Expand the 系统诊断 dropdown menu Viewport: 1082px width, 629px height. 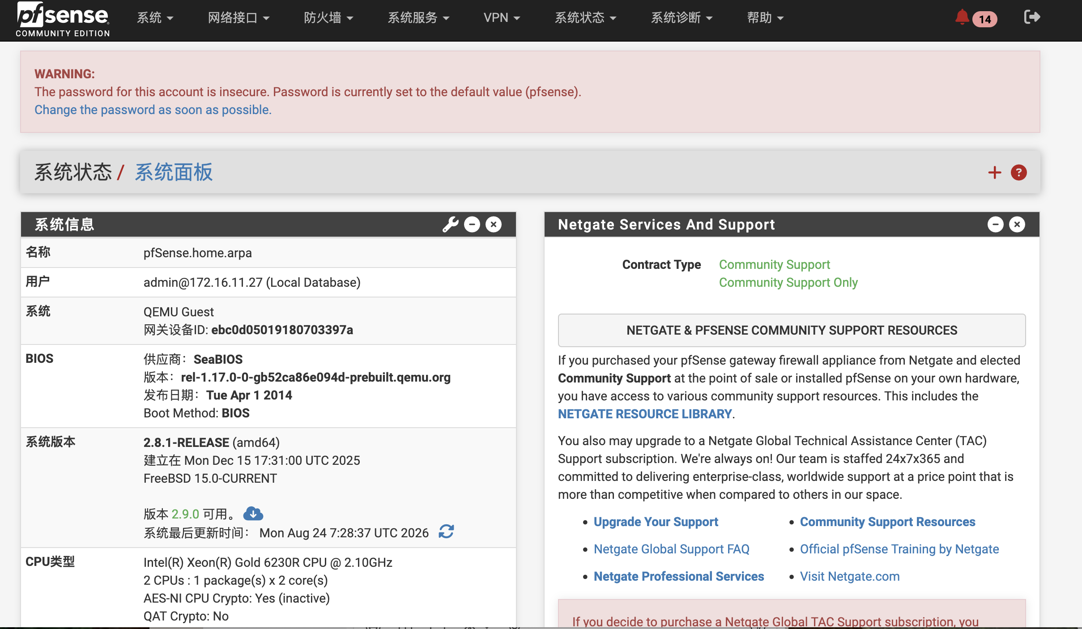681,18
